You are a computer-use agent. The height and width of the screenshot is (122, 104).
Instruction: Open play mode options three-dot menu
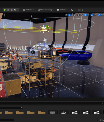coord(18,10)
